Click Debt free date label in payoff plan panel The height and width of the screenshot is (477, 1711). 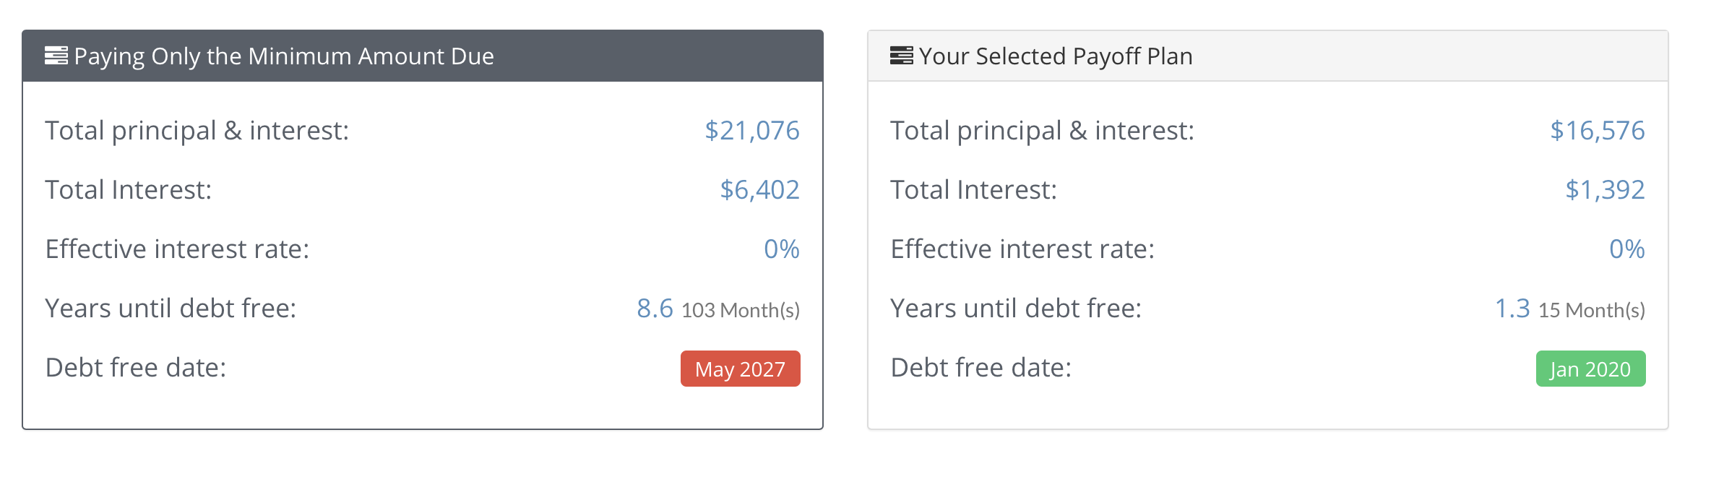[981, 368]
